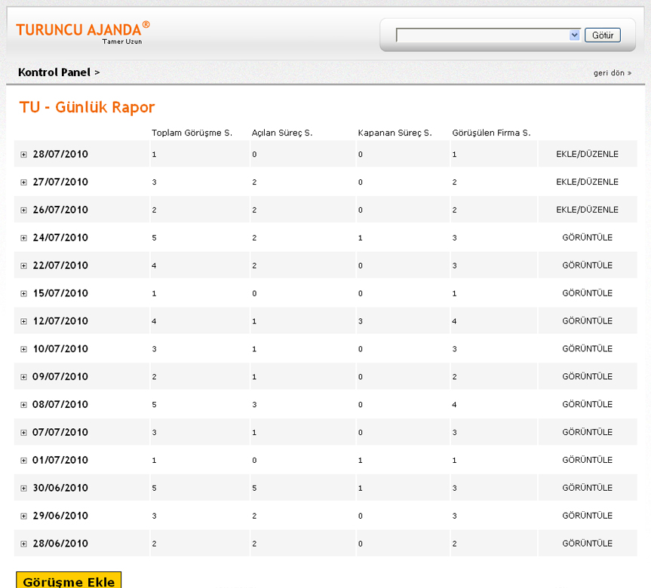
Task: Click EKLE/DÜZENLE for 28/07/2010
Action: 587,155
